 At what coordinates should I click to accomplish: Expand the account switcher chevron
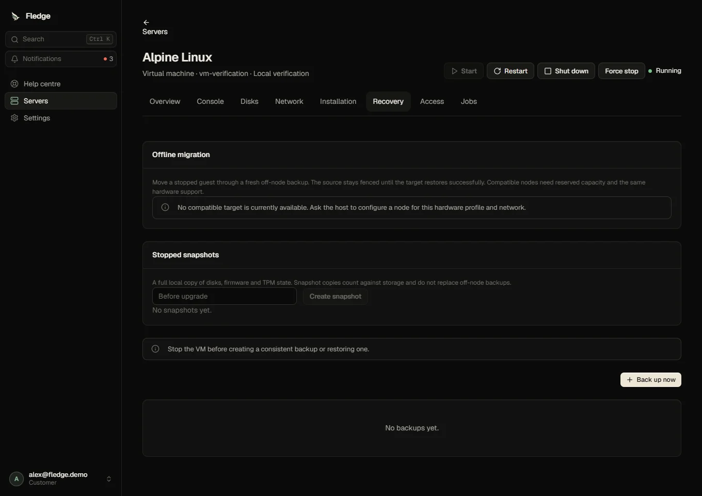109,479
